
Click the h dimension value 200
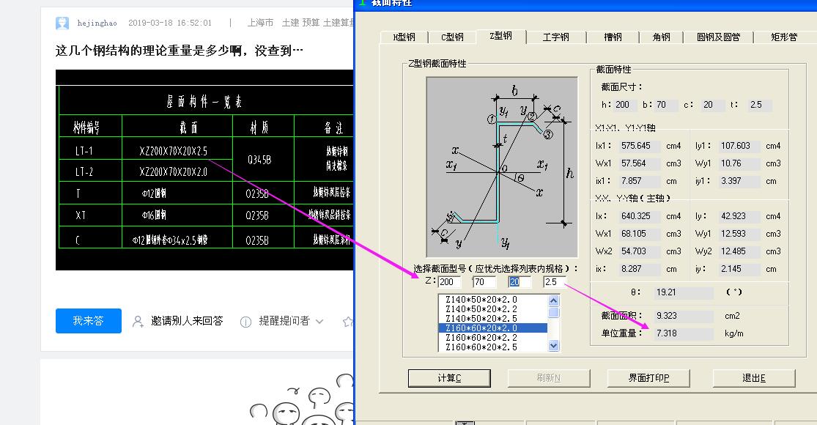[625, 105]
